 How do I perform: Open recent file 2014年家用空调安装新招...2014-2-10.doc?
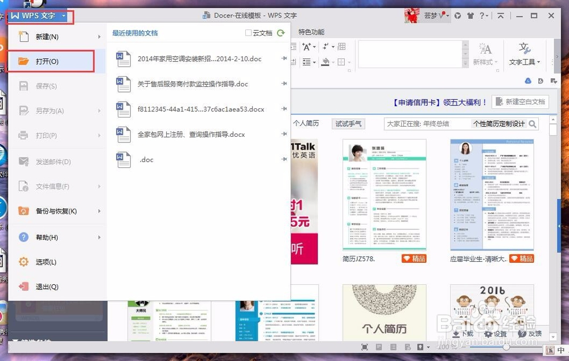pyautogui.click(x=199, y=58)
